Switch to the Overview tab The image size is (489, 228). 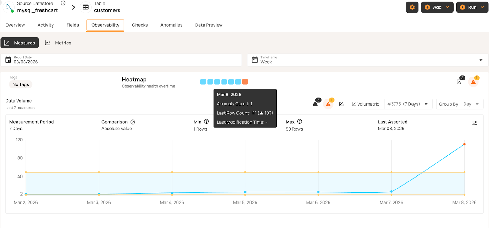tap(15, 25)
